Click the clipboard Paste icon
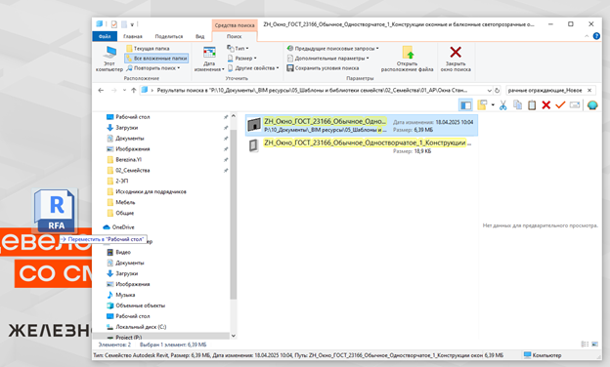Image resolution: width=610 pixels, height=367 pixels. (x=532, y=105)
